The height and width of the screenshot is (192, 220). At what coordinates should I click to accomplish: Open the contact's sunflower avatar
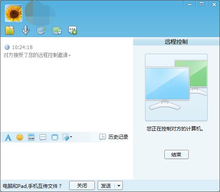point(14,13)
